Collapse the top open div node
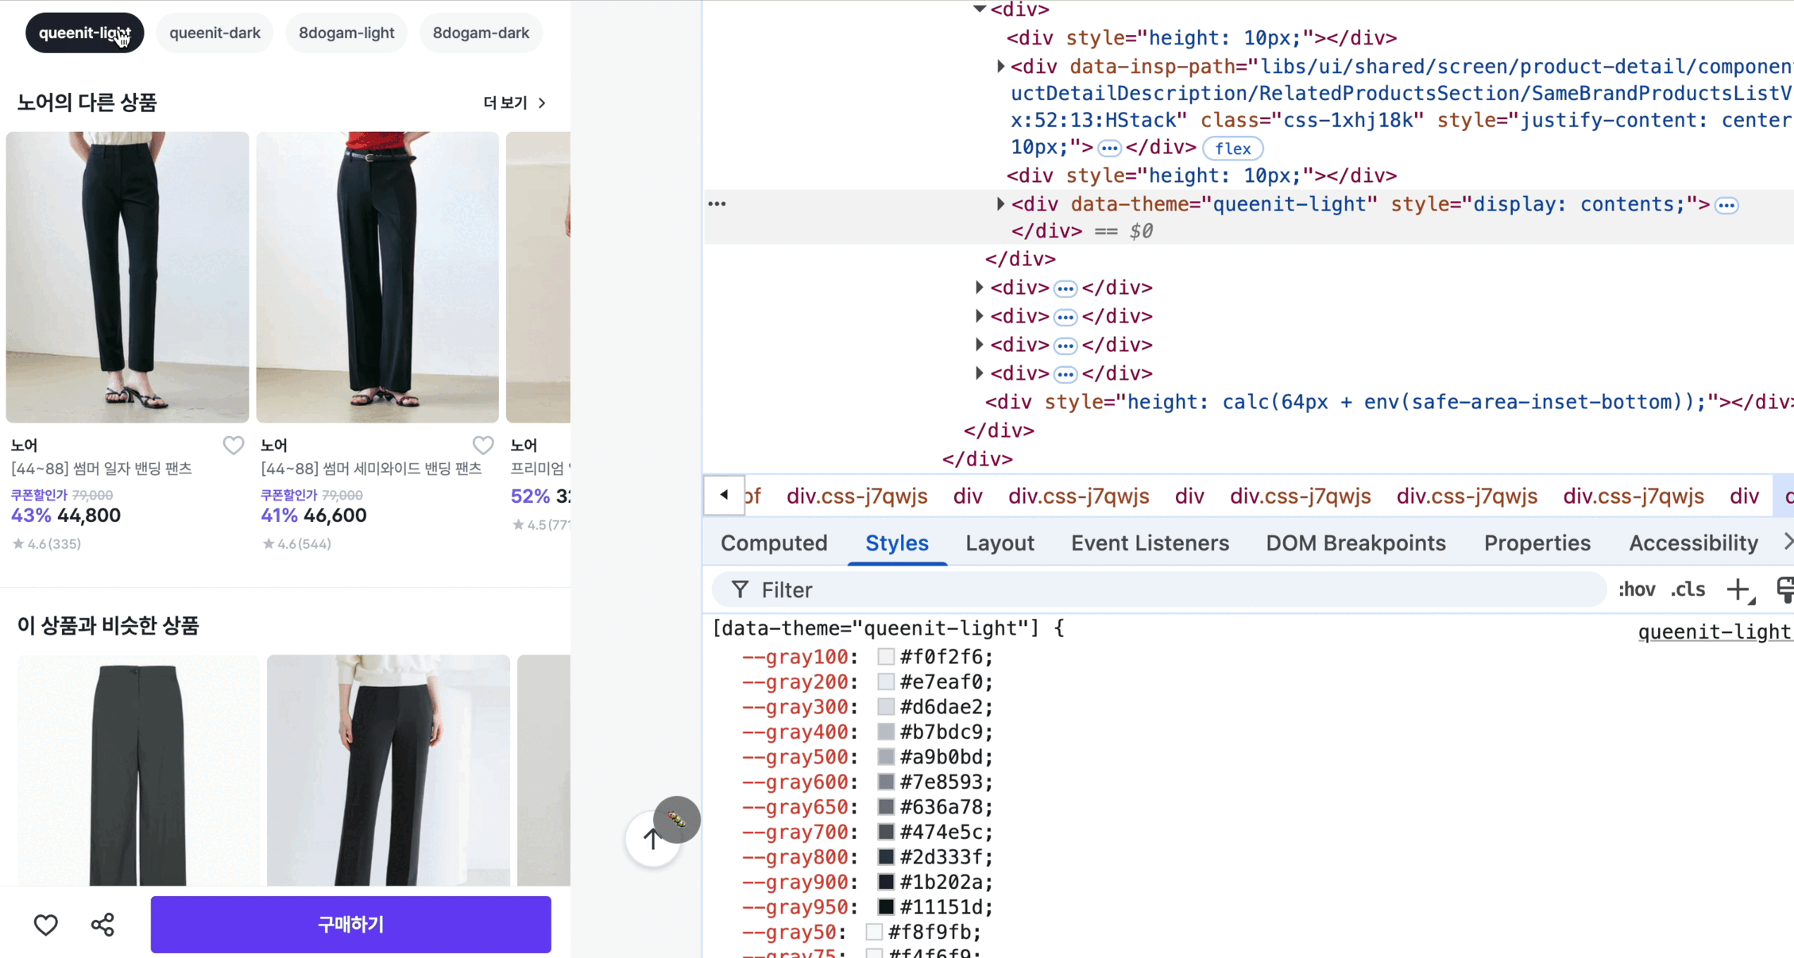The height and width of the screenshot is (958, 1794). 980,10
